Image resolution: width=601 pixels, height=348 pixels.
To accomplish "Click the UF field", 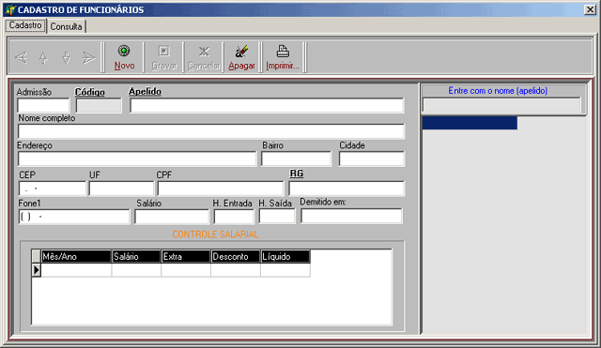I will 121,189.
